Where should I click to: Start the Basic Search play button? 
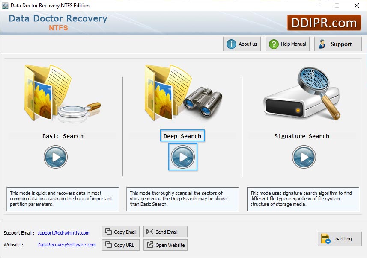(x=56, y=157)
